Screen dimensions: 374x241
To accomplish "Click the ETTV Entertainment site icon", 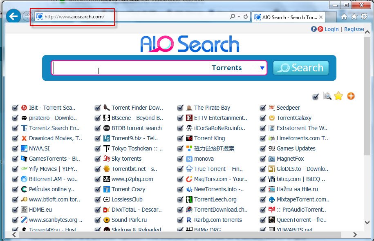I will [x=189, y=118].
